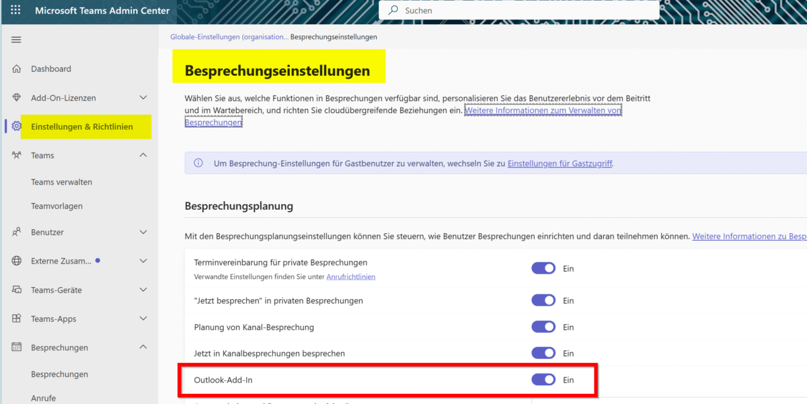Open the Anrufrichtlinien link
Viewport: 807px width, 404px height.
[x=351, y=276]
